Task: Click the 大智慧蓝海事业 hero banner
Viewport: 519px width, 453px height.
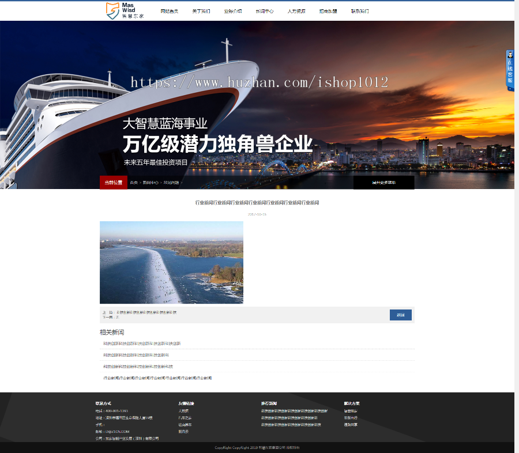Action: [257, 105]
